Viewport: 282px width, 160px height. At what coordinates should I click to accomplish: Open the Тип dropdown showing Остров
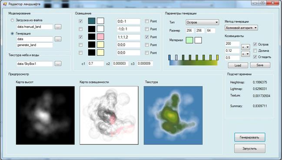pyautogui.click(x=202, y=22)
